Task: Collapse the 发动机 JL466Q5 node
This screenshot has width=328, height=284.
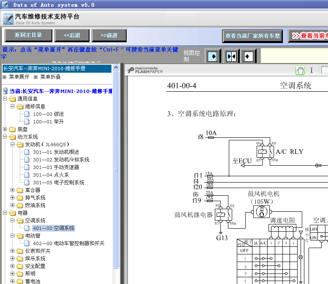Action: [12, 144]
